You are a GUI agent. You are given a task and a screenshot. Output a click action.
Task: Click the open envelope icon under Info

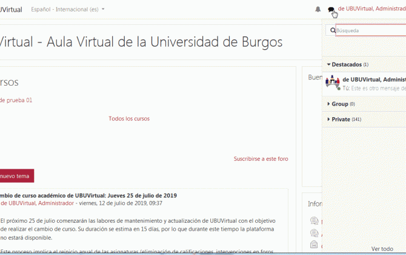pos(314,244)
